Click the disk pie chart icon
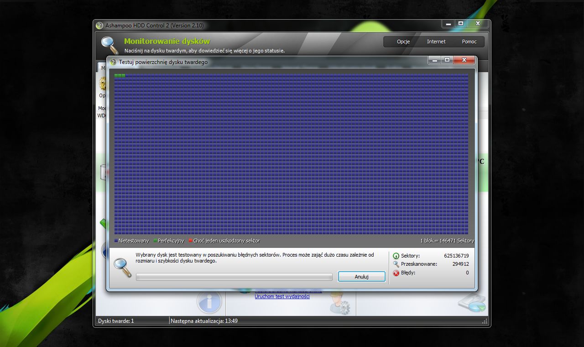 click(x=472, y=302)
